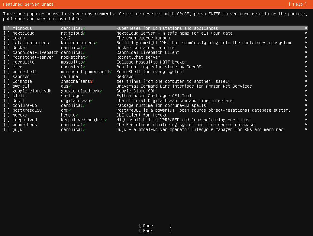Open details arrow for nextcloud row

[306, 33]
